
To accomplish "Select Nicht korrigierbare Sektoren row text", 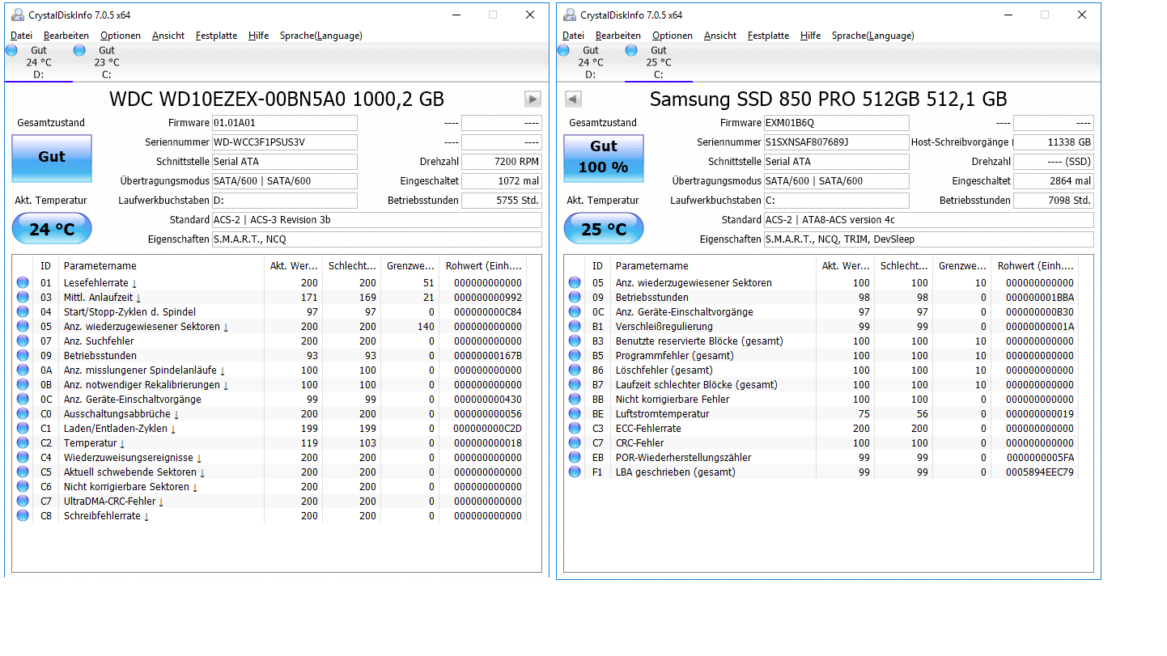I will click(x=126, y=487).
